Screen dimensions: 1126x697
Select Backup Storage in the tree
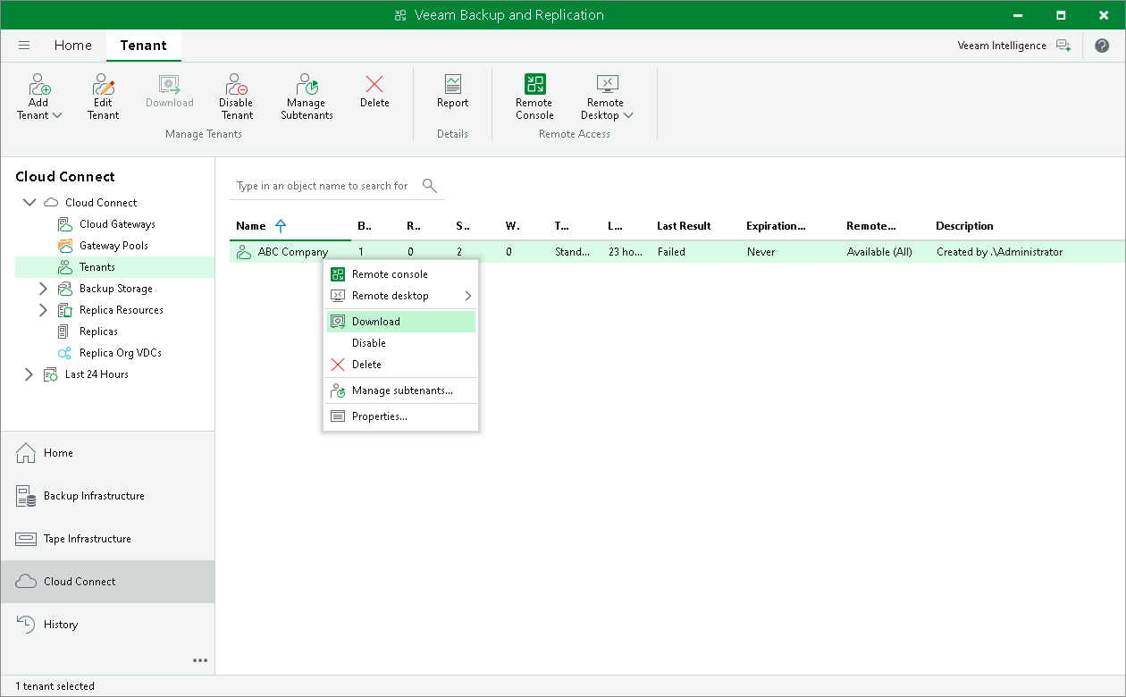(x=116, y=289)
